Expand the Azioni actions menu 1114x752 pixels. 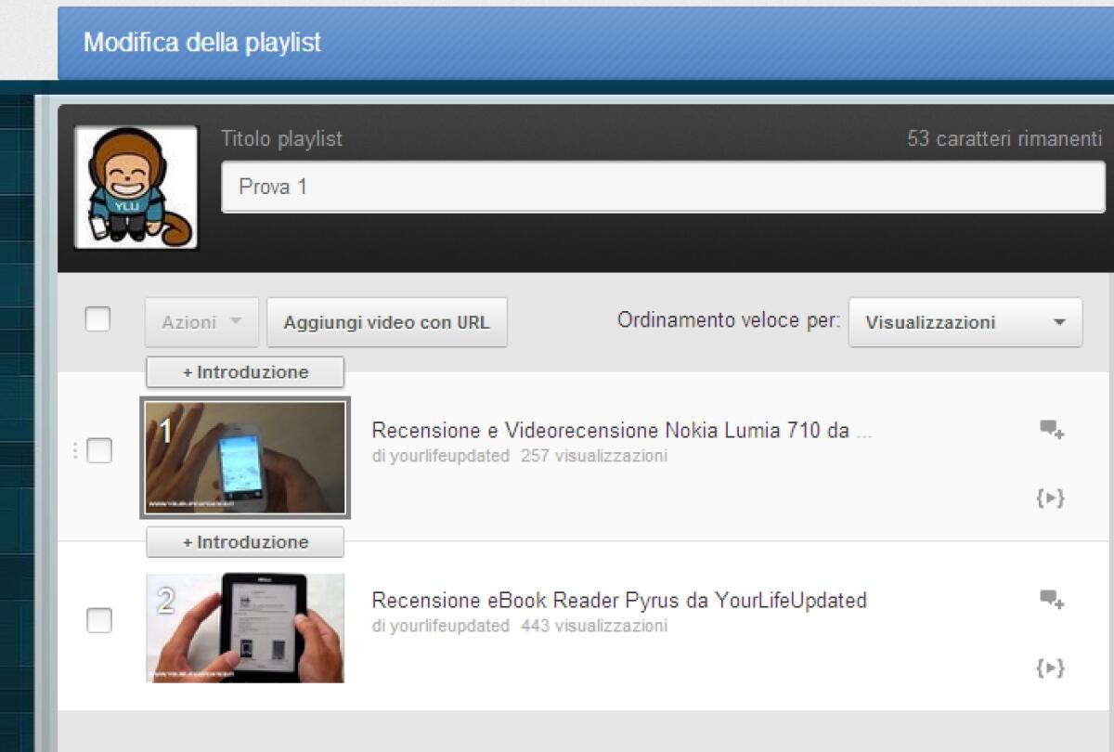pos(201,321)
